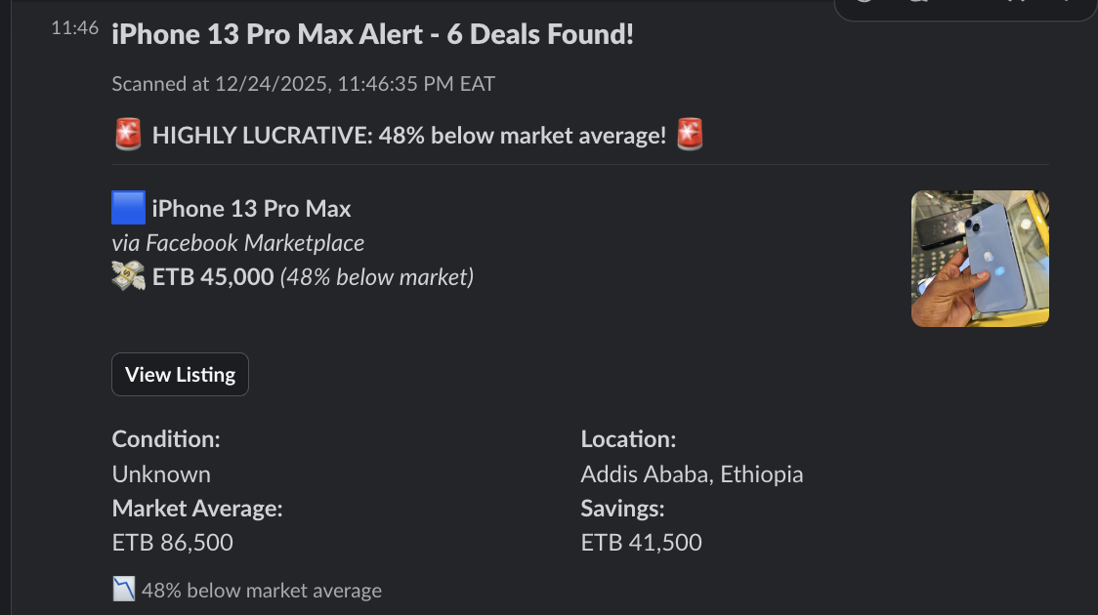Viewport: 1098px width, 615px height.
Task: Click the iPhone 13 Pro Max Alert headline
Action: 372,33
